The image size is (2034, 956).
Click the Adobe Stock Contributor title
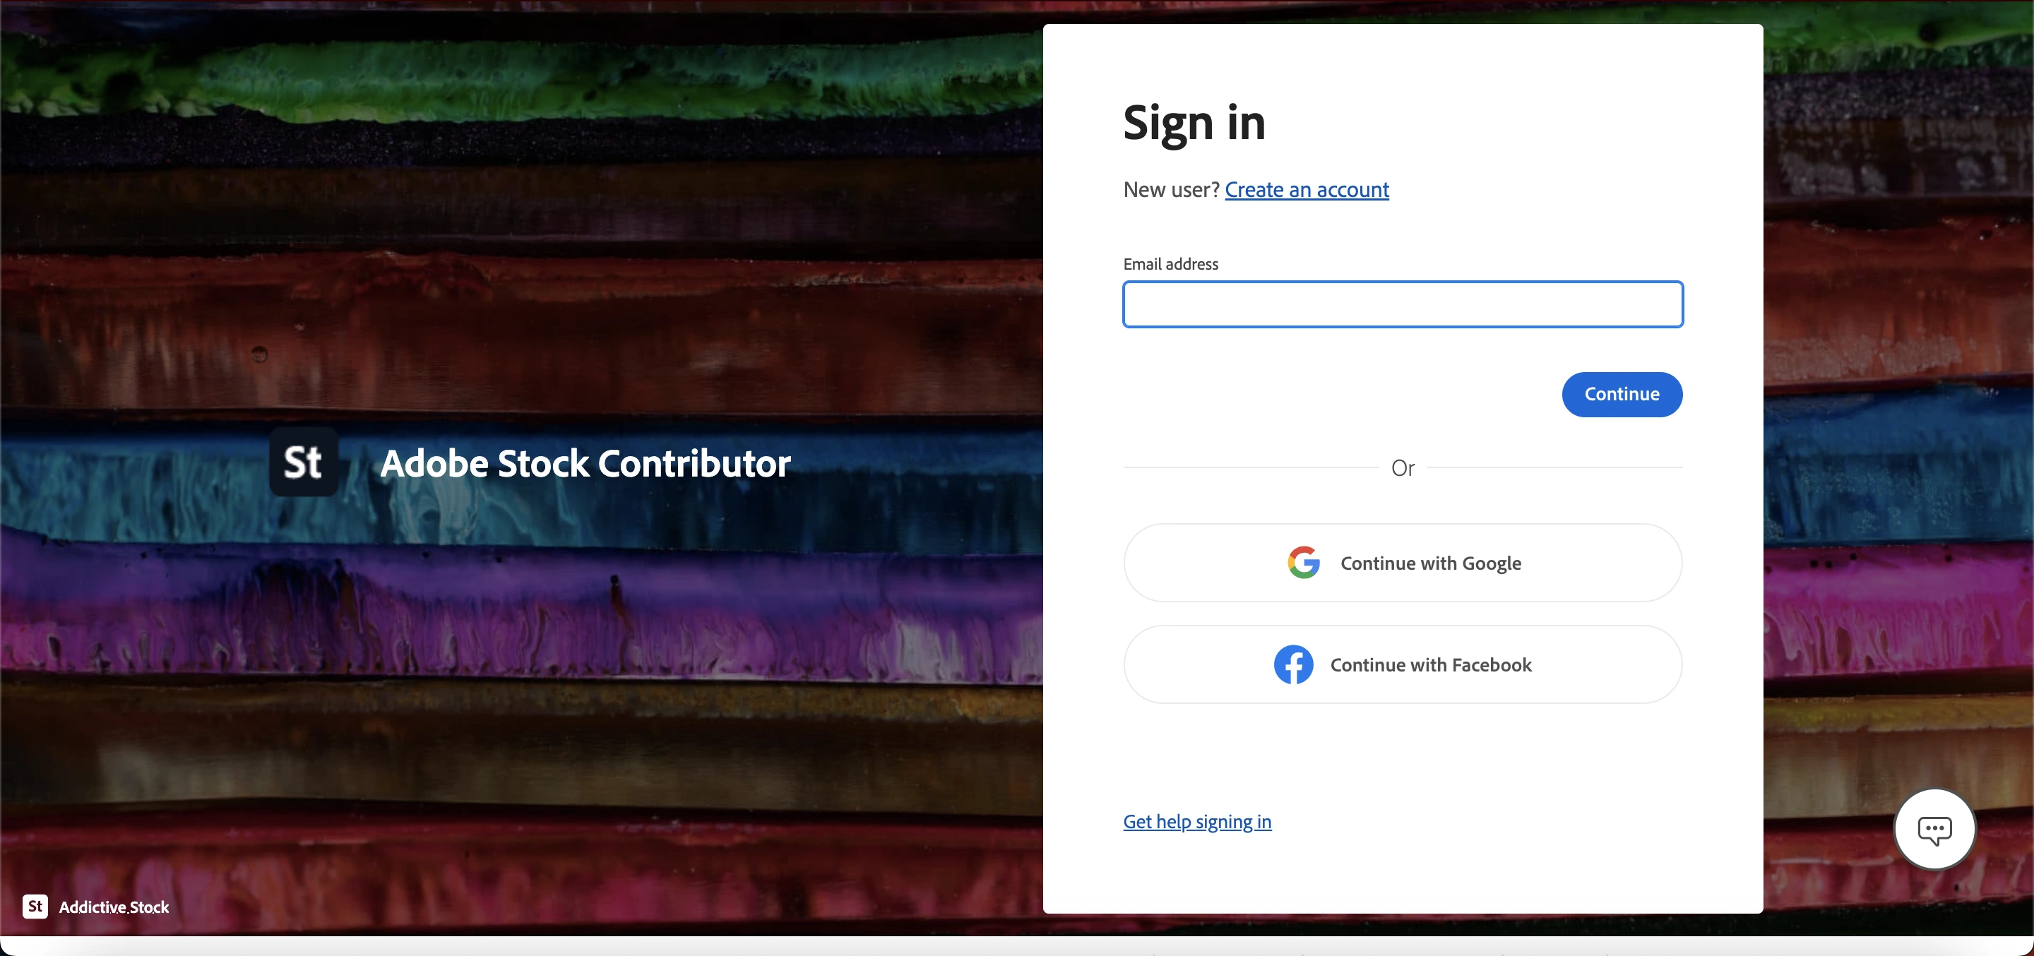(585, 463)
